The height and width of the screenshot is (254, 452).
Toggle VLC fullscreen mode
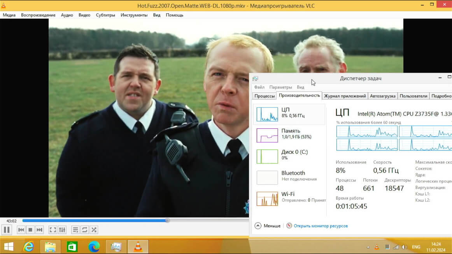point(53,230)
